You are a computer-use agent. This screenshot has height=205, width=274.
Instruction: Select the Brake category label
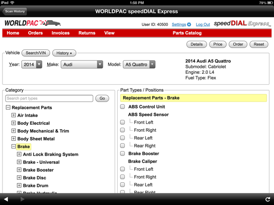pos(24,147)
